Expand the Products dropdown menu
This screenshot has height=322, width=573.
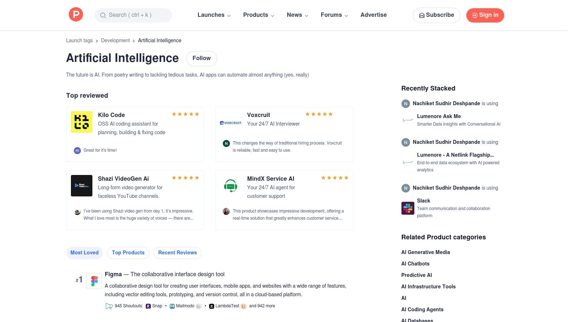click(x=259, y=15)
